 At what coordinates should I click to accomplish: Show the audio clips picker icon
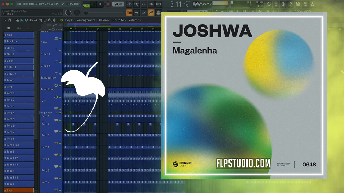(x=19, y=28)
